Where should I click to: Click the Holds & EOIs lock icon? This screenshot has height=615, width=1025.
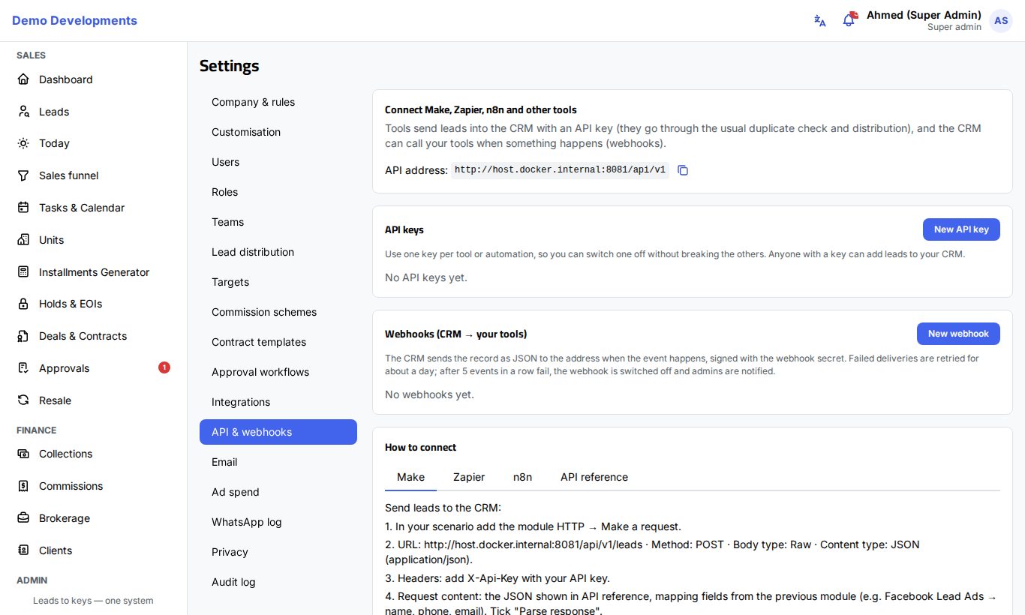24,304
